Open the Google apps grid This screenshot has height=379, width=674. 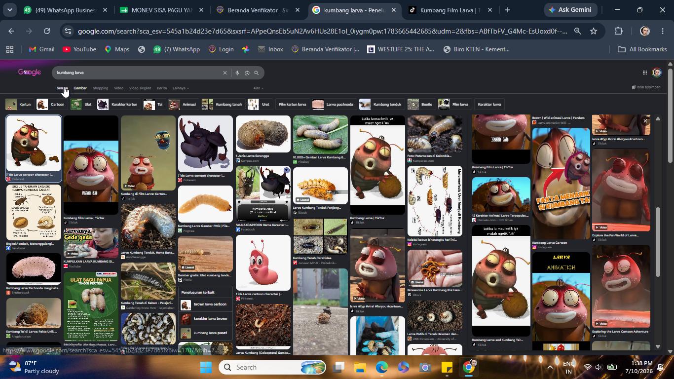coord(644,73)
